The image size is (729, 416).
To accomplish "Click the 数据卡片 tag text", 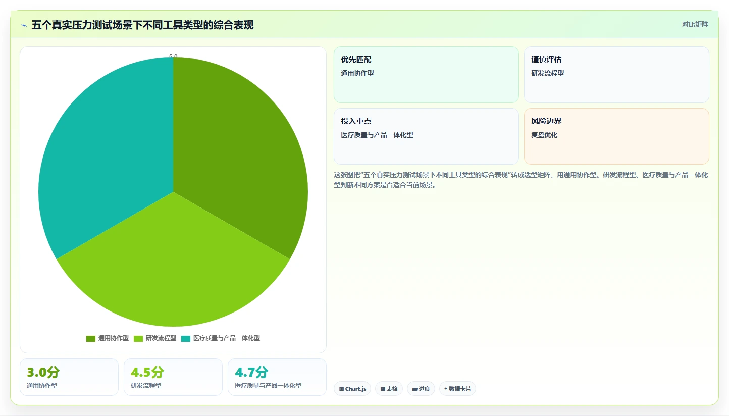I will pos(460,389).
